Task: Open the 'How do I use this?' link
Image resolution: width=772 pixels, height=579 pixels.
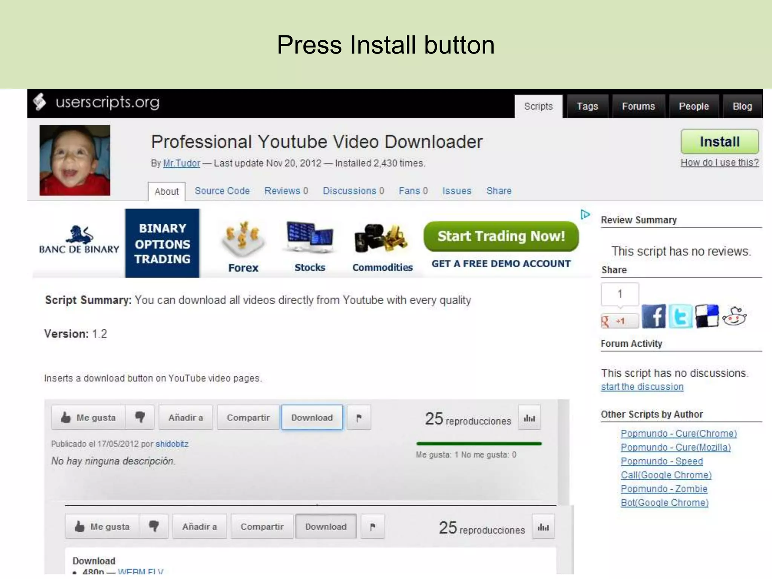Action: (x=720, y=162)
